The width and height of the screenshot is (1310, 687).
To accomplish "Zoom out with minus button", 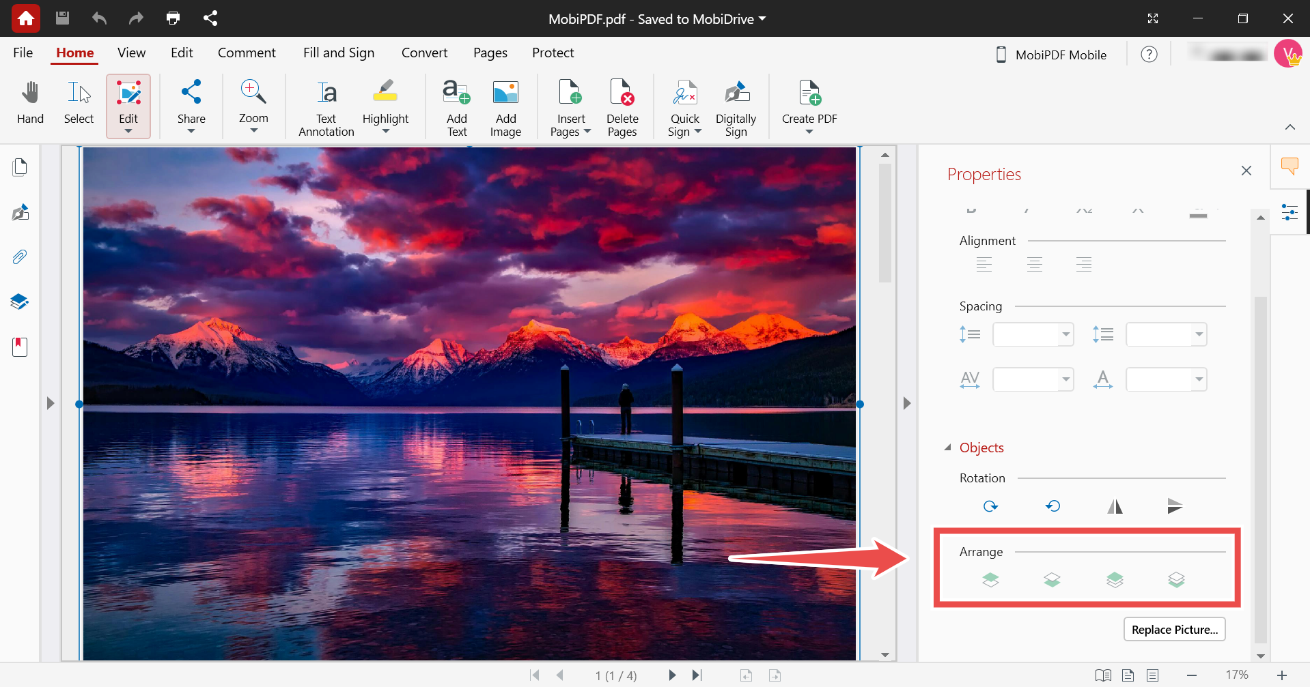I will pyautogui.click(x=1192, y=675).
